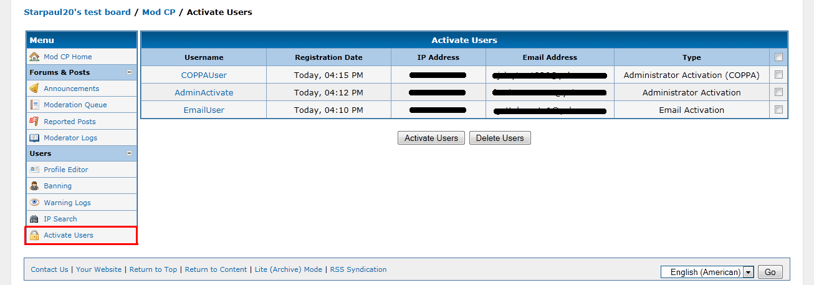Click the Banning user icon
Viewport: 814px width, 285px height.
(x=34, y=186)
